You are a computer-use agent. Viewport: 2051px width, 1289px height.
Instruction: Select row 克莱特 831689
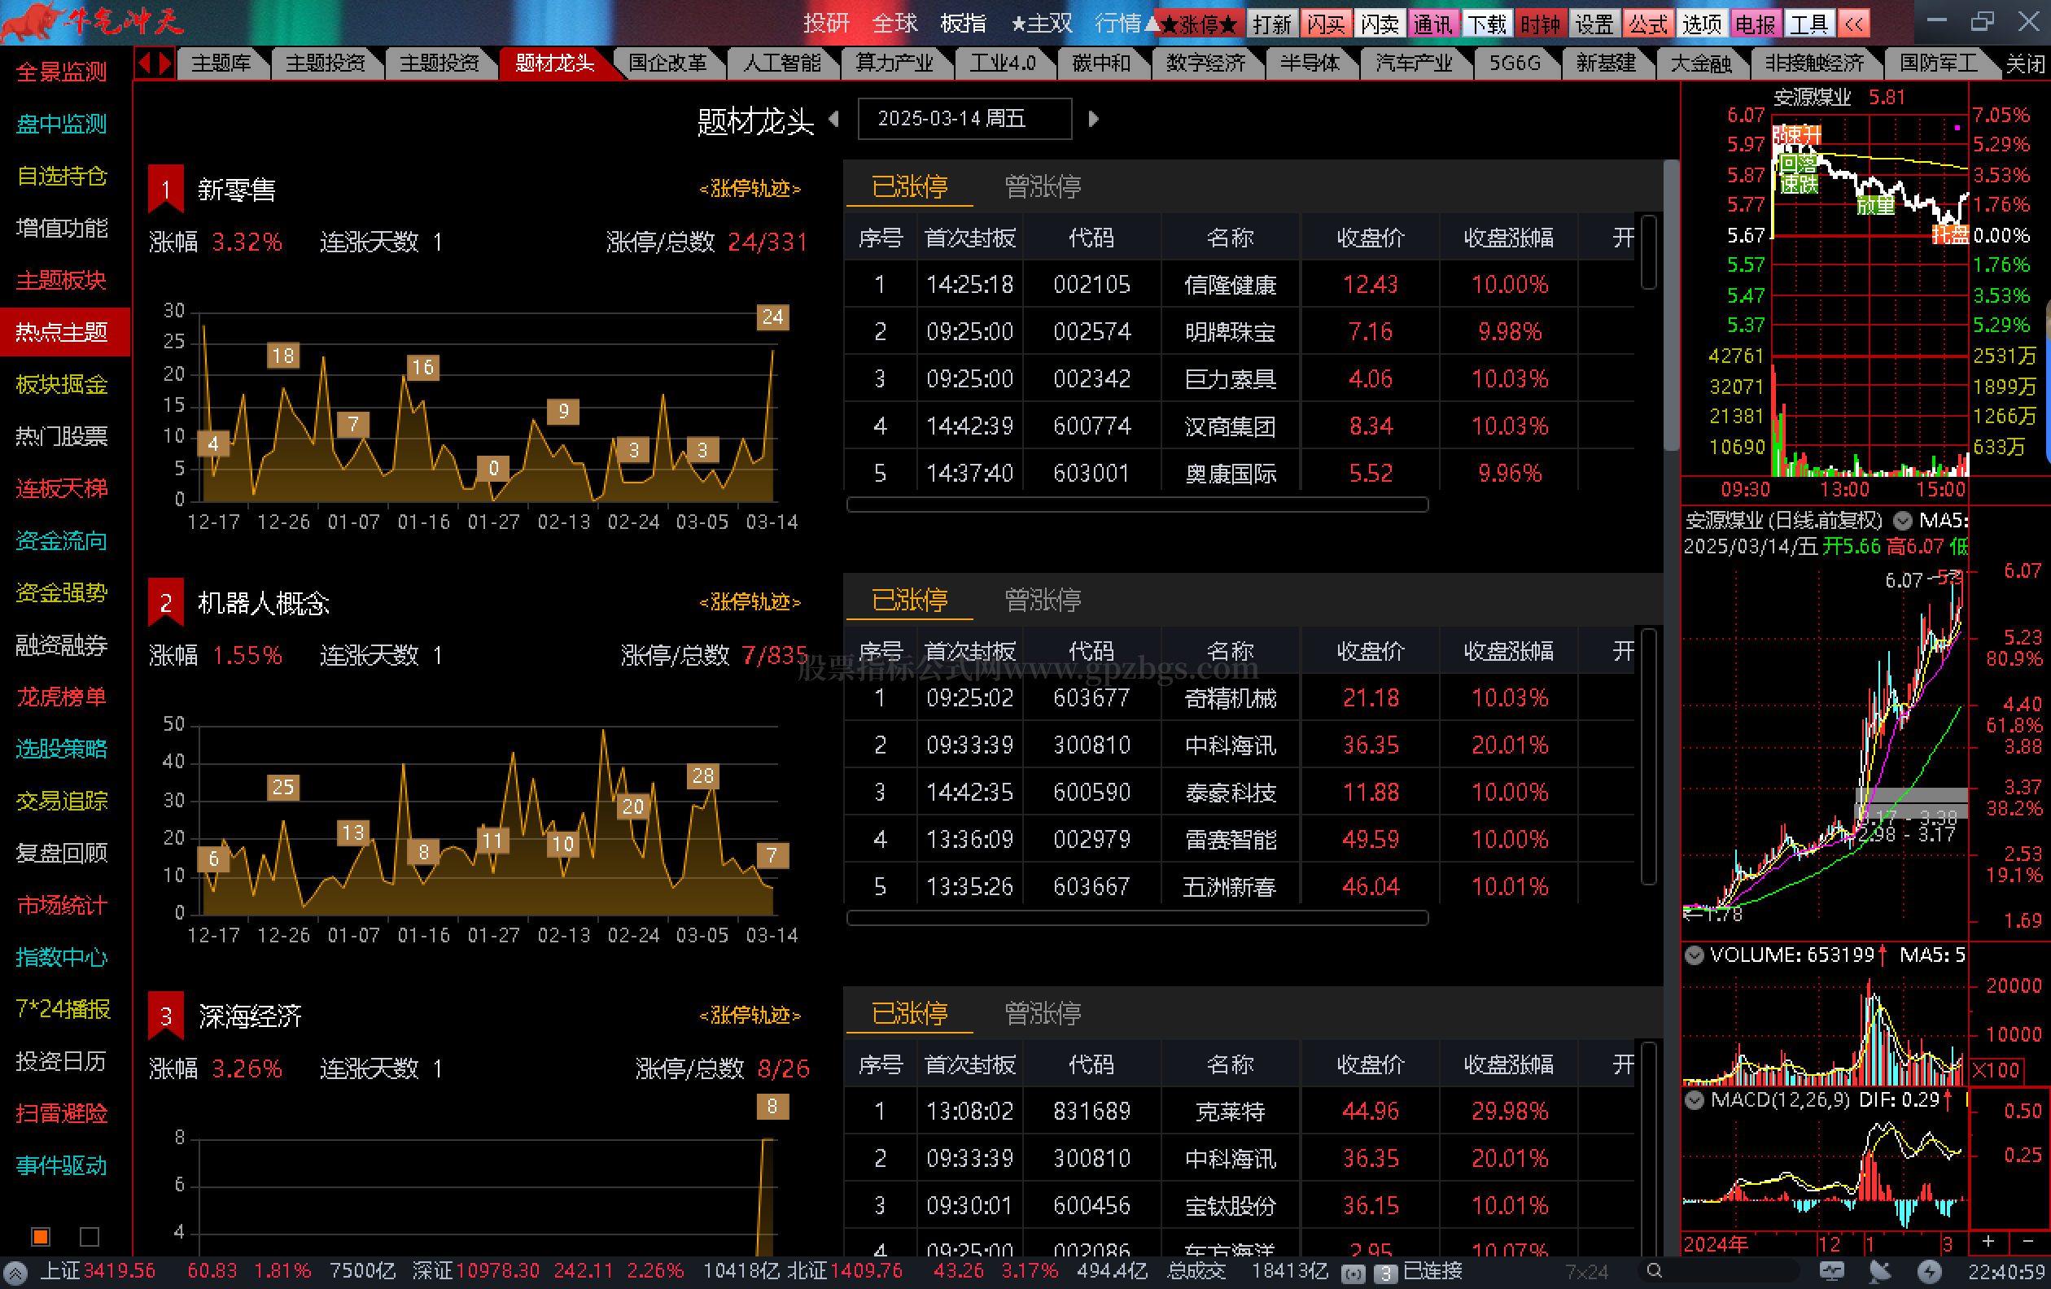pyautogui.click(x=1240, y=1111)
